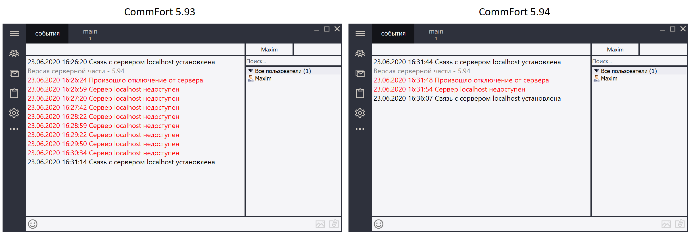This screenshot has width=691, height=236.
Task: Minimize the CommFort 5.93 window
Action: tap(317, 29)
